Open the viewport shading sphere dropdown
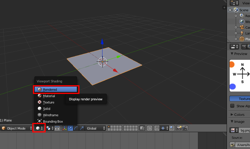 pyautogui.click(x=39, y=128)
